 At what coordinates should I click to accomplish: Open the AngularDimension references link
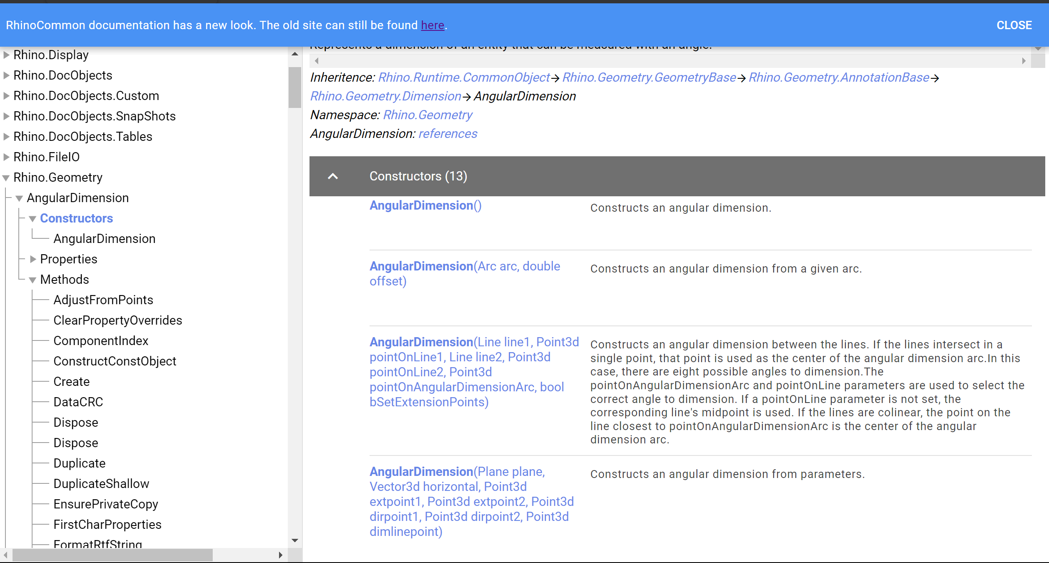[448, 134]
